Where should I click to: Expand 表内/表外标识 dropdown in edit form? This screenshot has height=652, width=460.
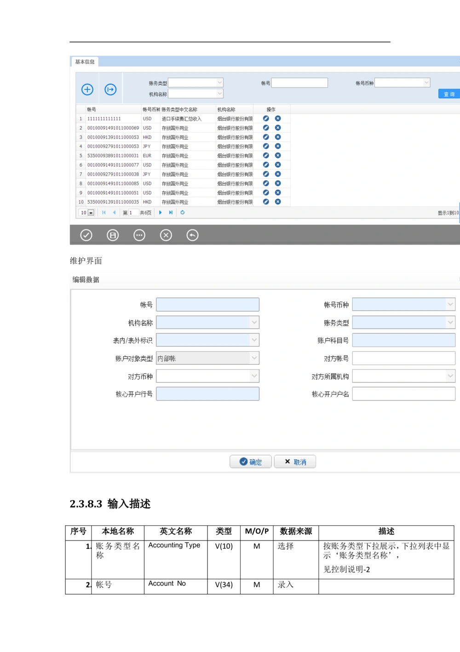pos(254,340)
